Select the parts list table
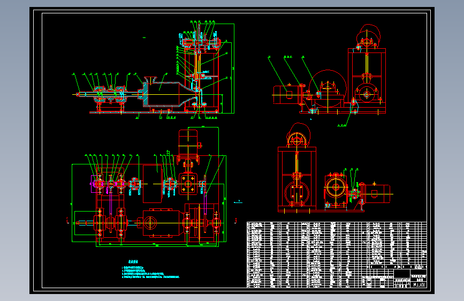 coord(337,255)
